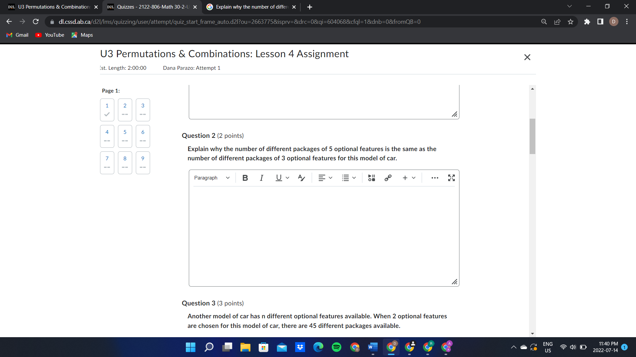
Task: Switch to the Quizzes - Math 30-2 tab
Action: tap(150, 7)
